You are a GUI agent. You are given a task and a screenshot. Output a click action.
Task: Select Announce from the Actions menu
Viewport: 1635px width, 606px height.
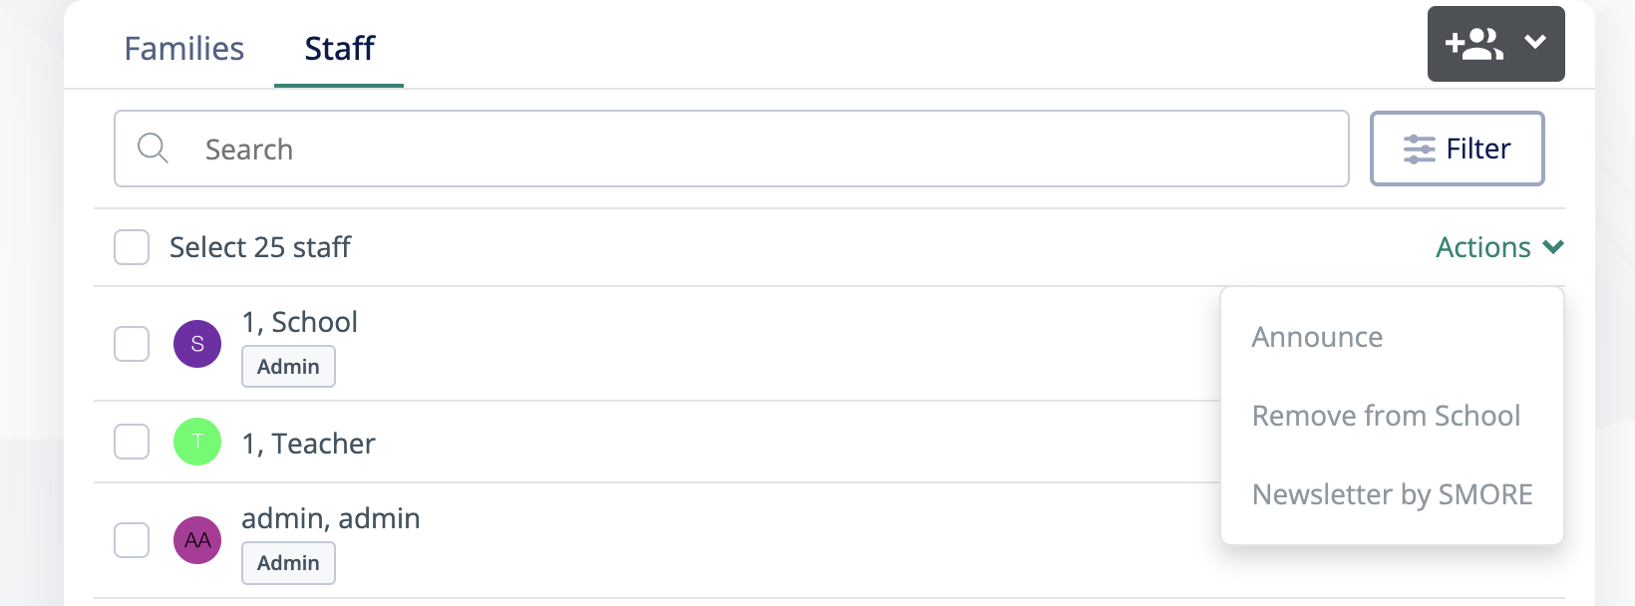[x=1317, y=336]
